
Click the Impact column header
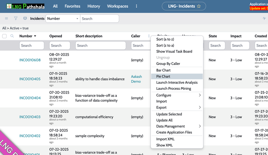point(236,36)
